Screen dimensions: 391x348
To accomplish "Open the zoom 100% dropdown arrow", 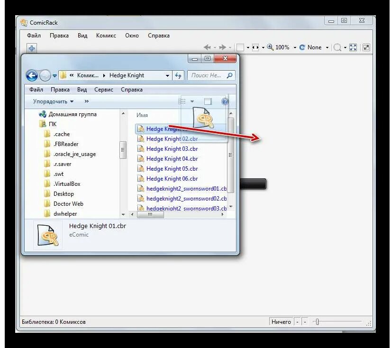I will [295, 47].
